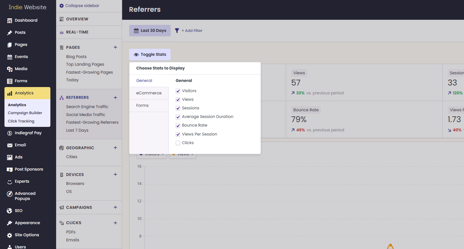
Task: Expand the Geographic section plus icon
Action: pos(115,148)
